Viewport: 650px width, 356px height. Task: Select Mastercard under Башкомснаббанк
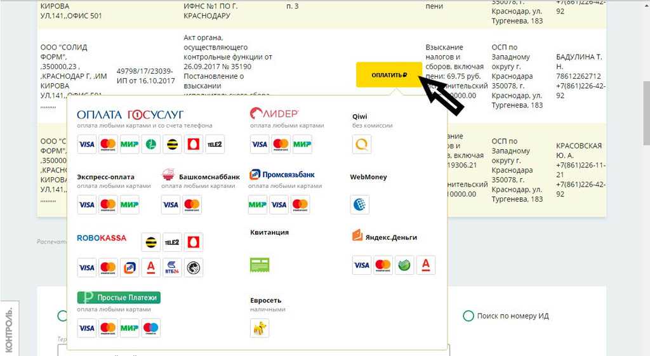click(x=192, y=204)
